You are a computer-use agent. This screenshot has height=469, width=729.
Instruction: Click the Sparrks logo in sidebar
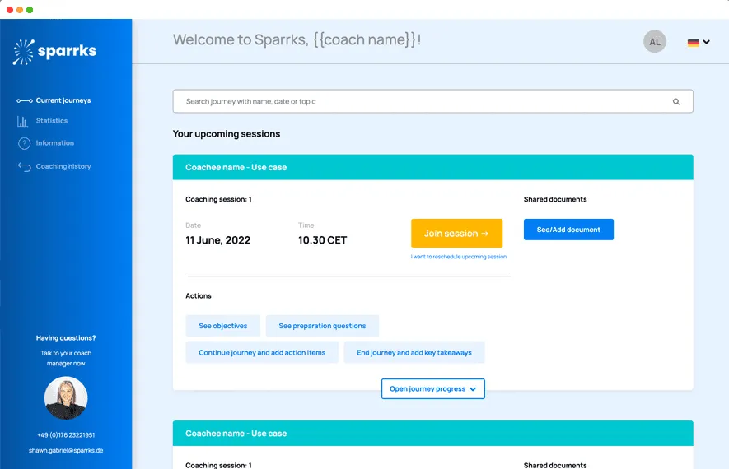click(x=54, y=52)
